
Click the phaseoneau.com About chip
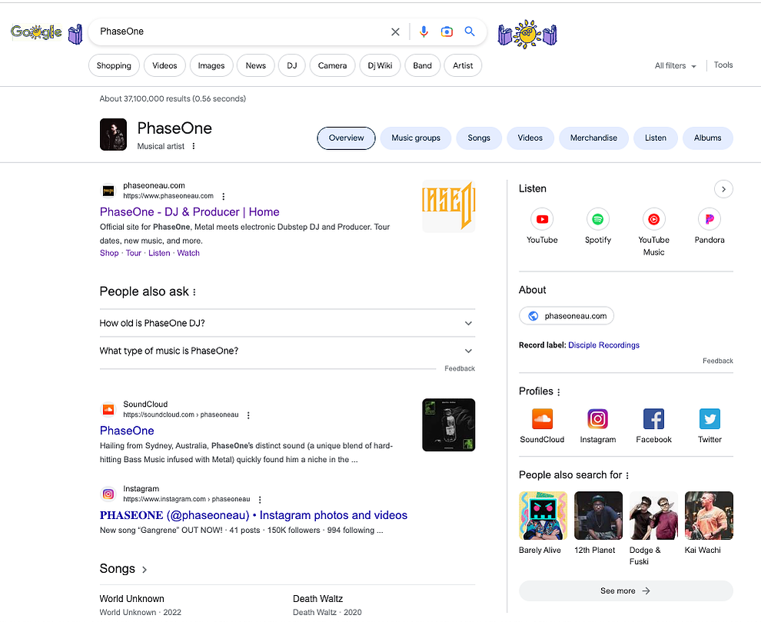coord(567,316)
